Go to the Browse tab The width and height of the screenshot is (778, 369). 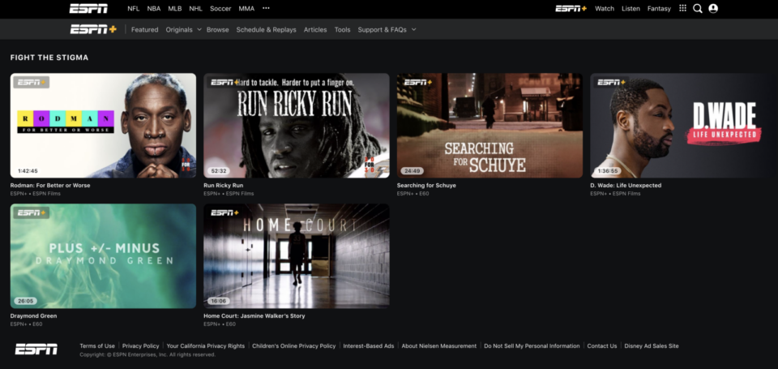point(218,30)
